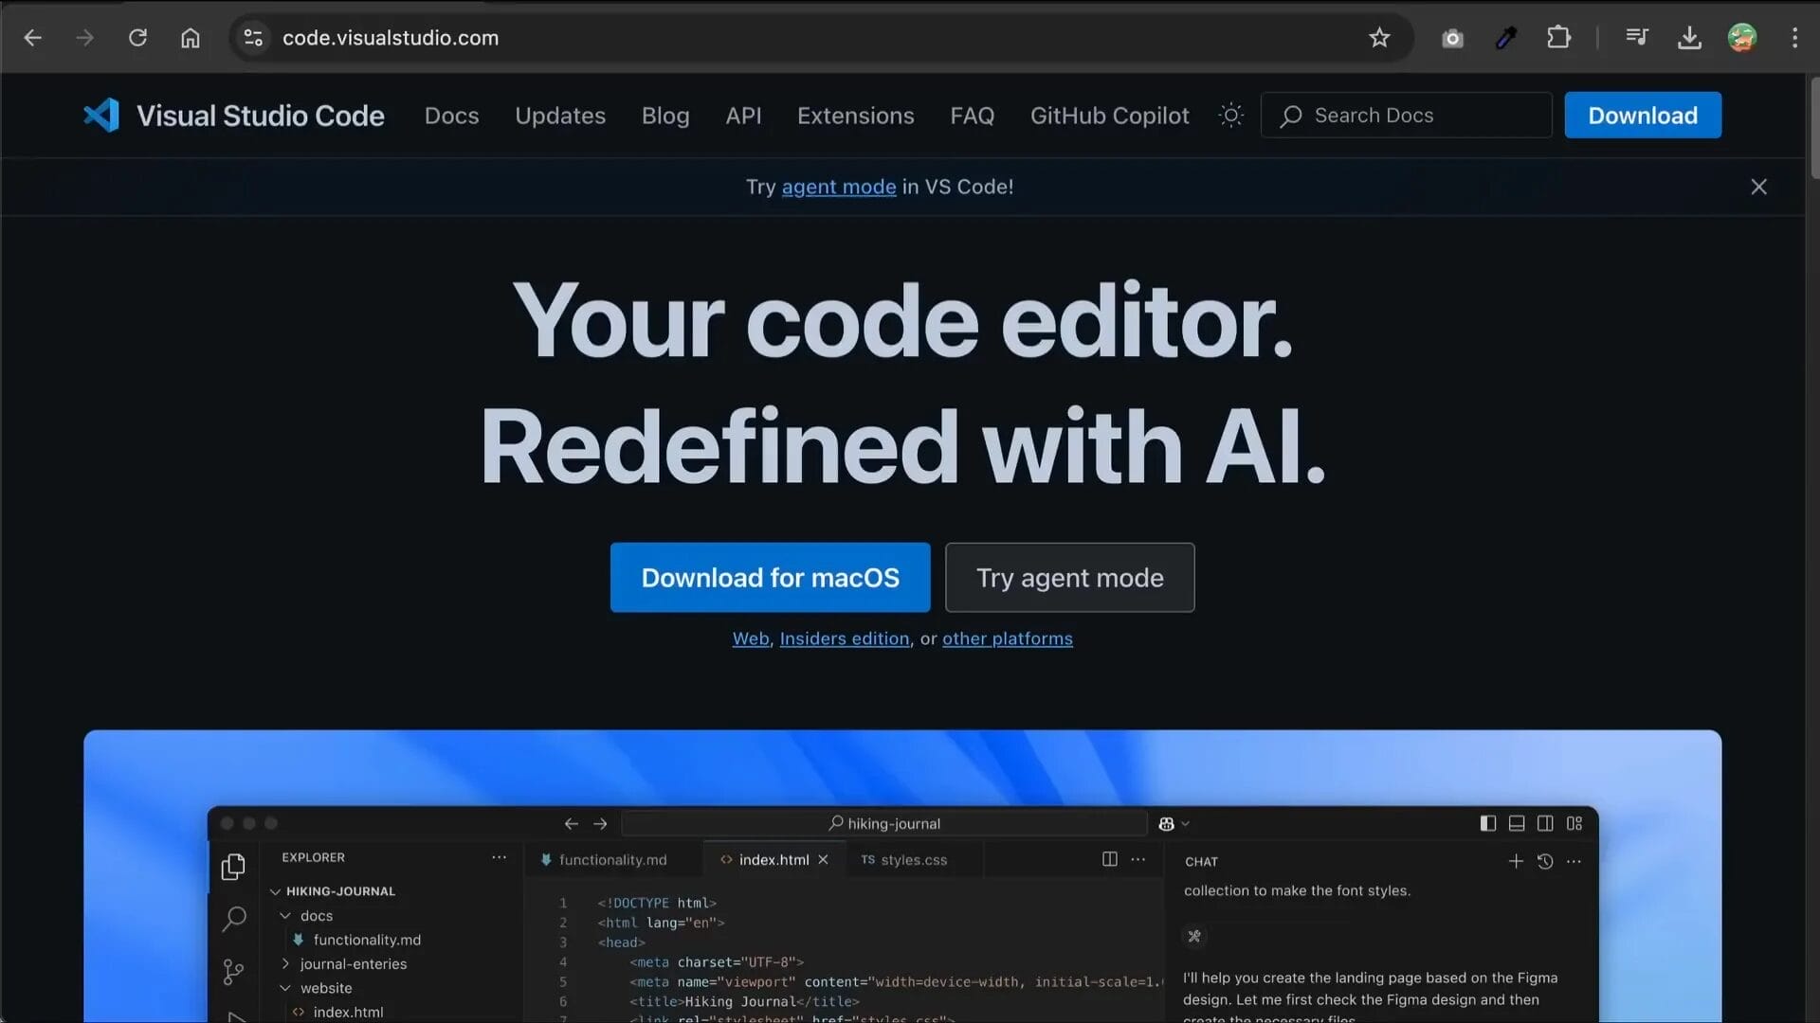
Task: Toggle light theme with the sun icon
Action: coord(1229,115)
